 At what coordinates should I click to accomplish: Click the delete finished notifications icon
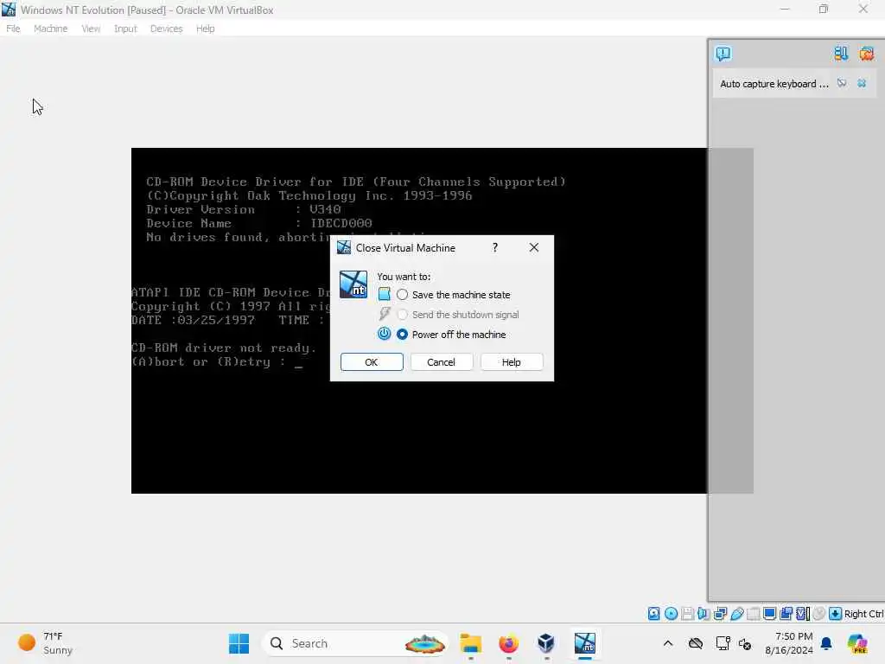click(x=866, y=54)
